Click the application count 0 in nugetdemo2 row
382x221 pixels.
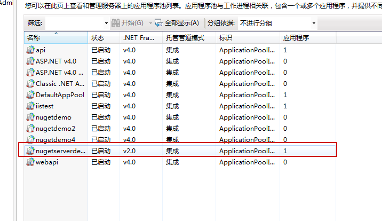pyautogui.click(x=285, y=129)
